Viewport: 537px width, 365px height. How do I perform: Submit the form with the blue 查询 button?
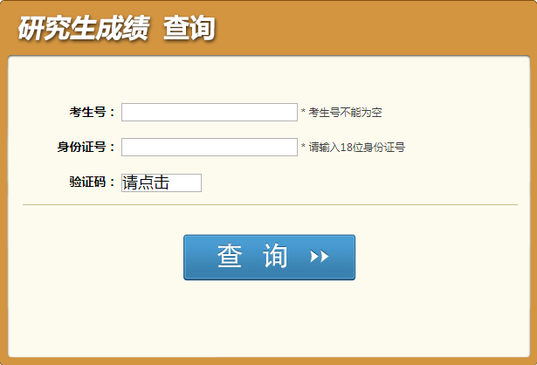point(269,257)
